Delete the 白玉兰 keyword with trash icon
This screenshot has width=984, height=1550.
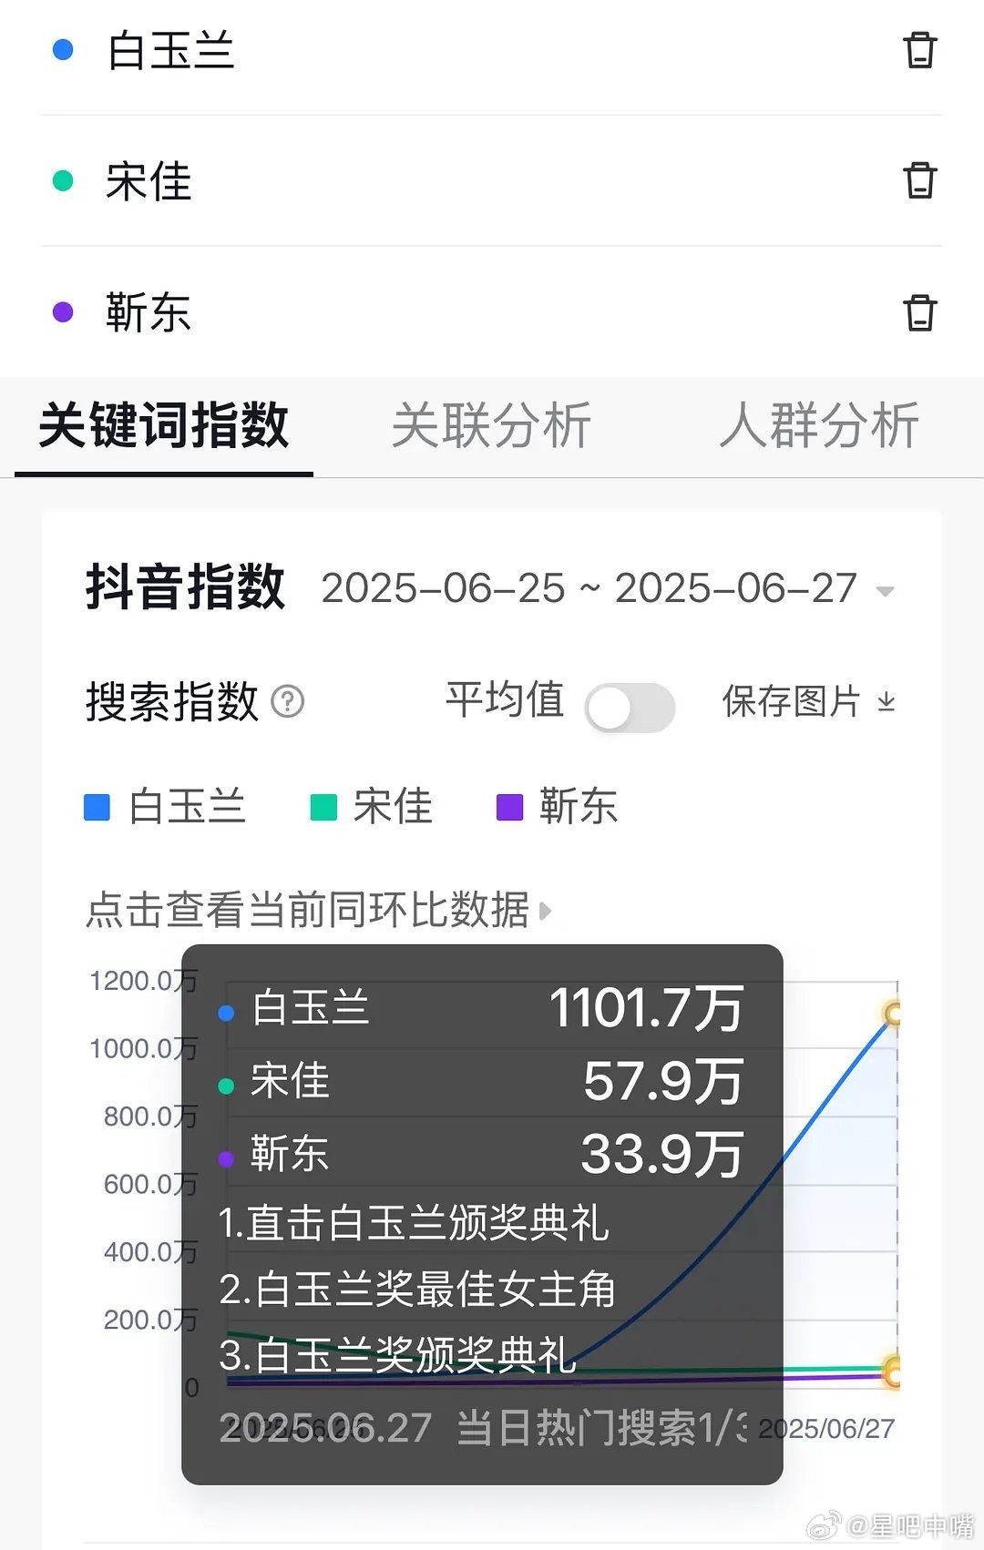point(919,50)
